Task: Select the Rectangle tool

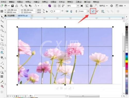Action: click(2, 44)
